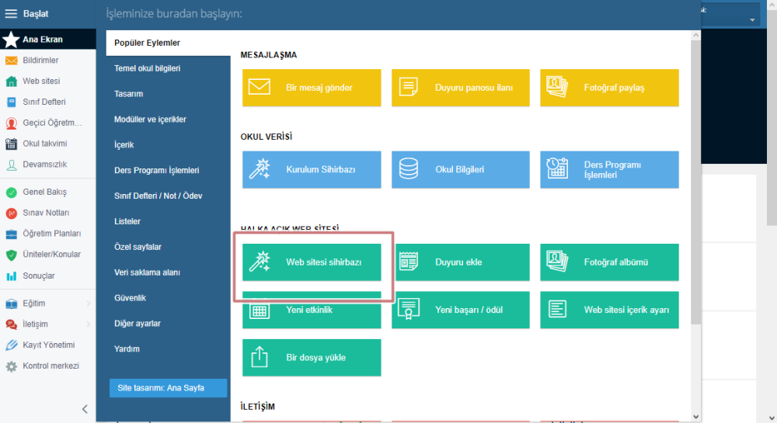
Task: Click Site tasarımı: Ana Sayfa button
Action: pyautogui.click(x=168, y=388)
